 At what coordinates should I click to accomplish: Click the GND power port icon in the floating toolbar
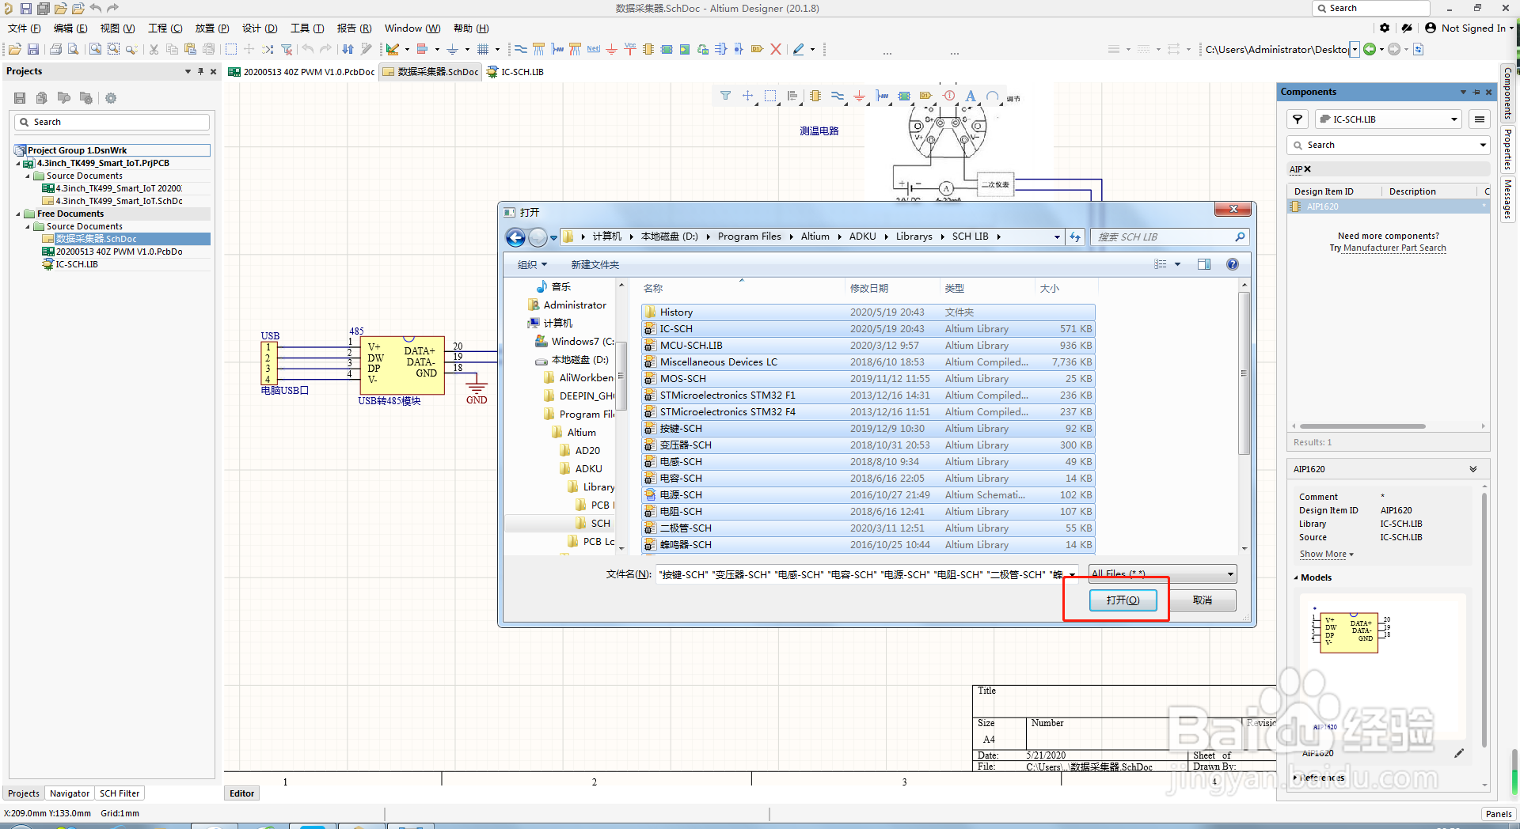point(859,96)
